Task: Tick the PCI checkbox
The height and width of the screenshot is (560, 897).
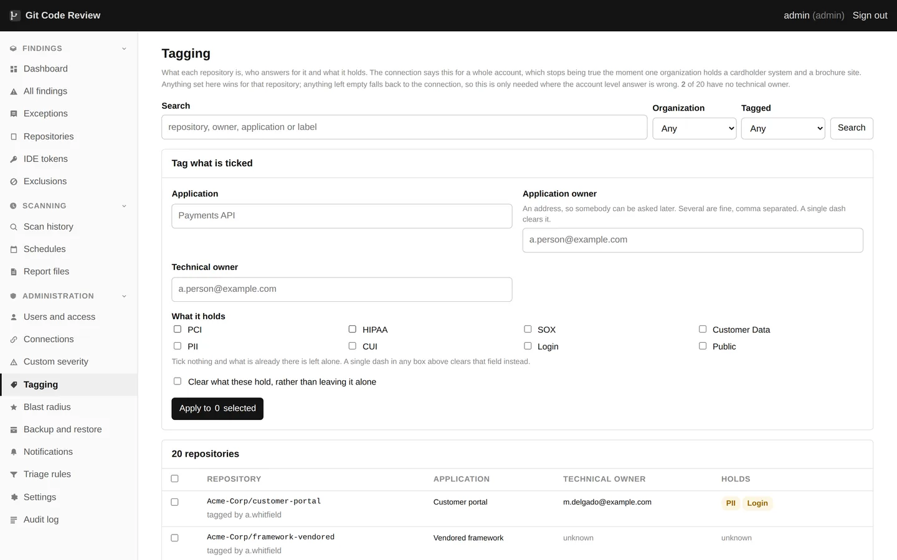Action: [178, 329]
